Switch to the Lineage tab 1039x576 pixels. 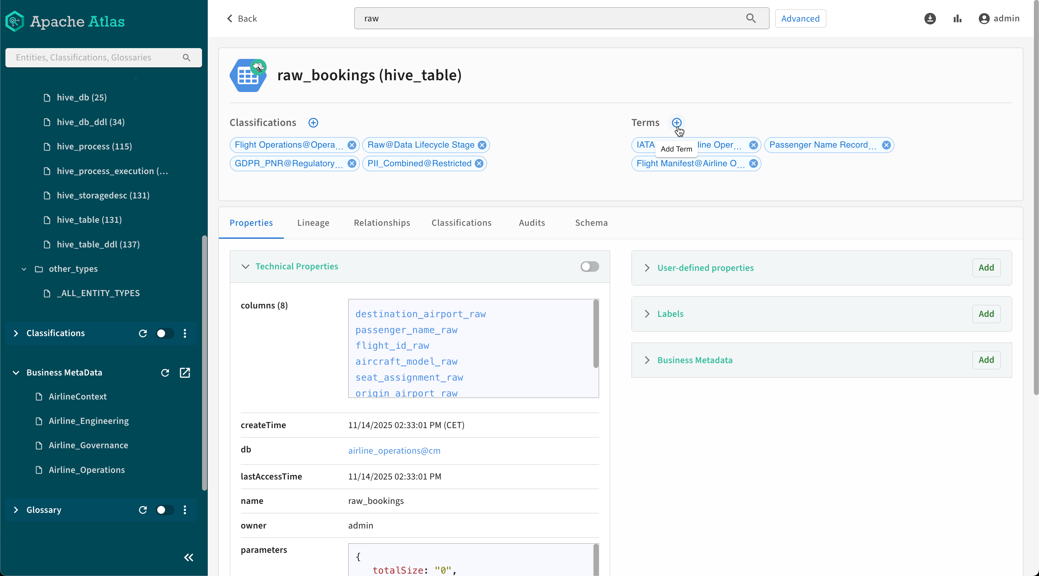313,223
